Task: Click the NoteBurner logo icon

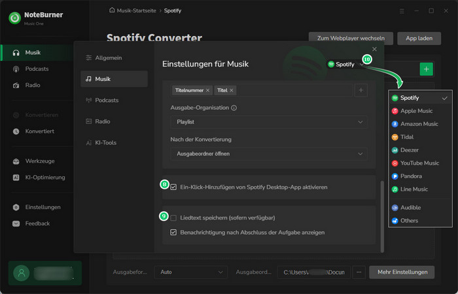Action: (14, 18)
